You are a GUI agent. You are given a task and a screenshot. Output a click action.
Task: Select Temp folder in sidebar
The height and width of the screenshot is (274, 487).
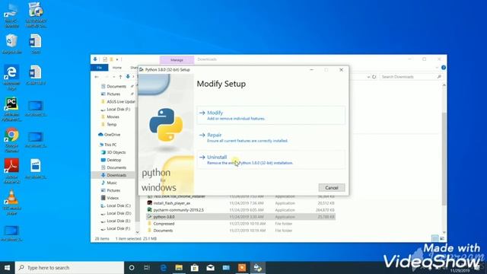coord(112,124)
